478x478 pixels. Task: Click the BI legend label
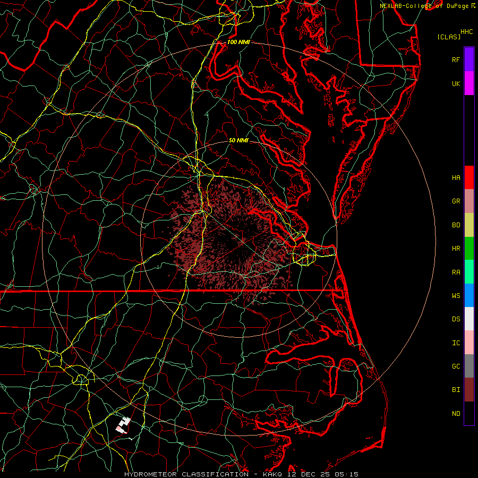pos(456,390)
